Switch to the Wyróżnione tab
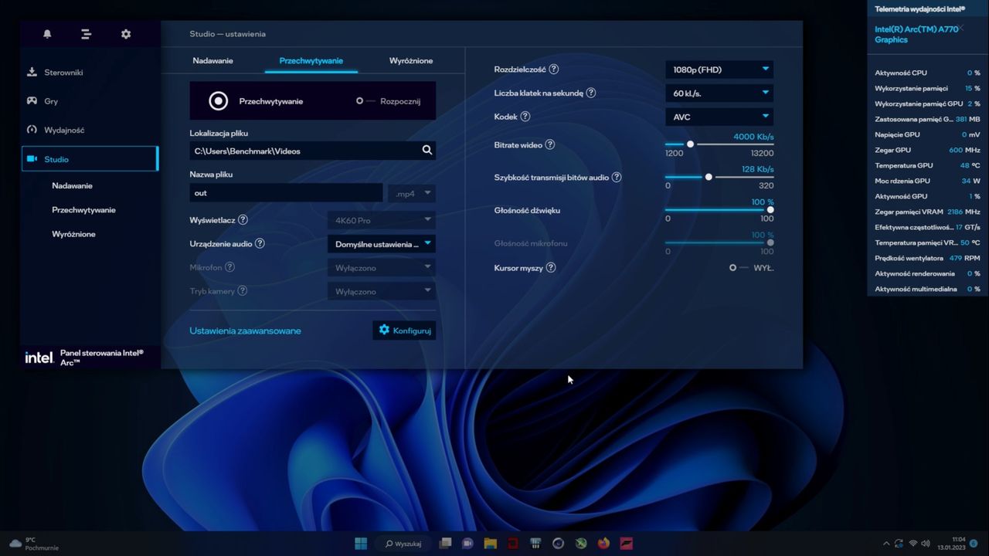 click(411, 61)
